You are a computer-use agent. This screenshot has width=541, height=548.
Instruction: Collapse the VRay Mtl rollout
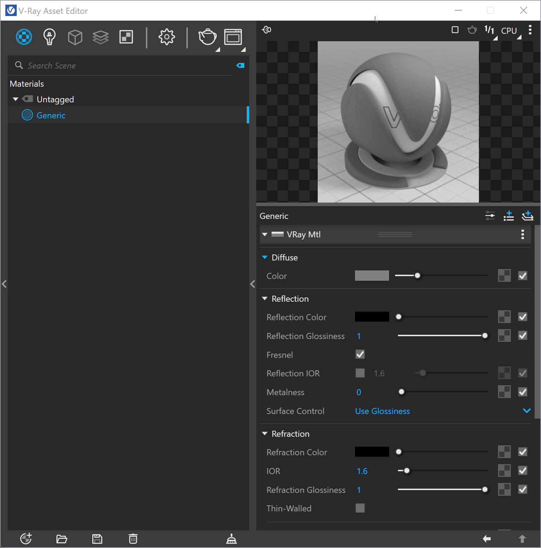click(264, 235)
